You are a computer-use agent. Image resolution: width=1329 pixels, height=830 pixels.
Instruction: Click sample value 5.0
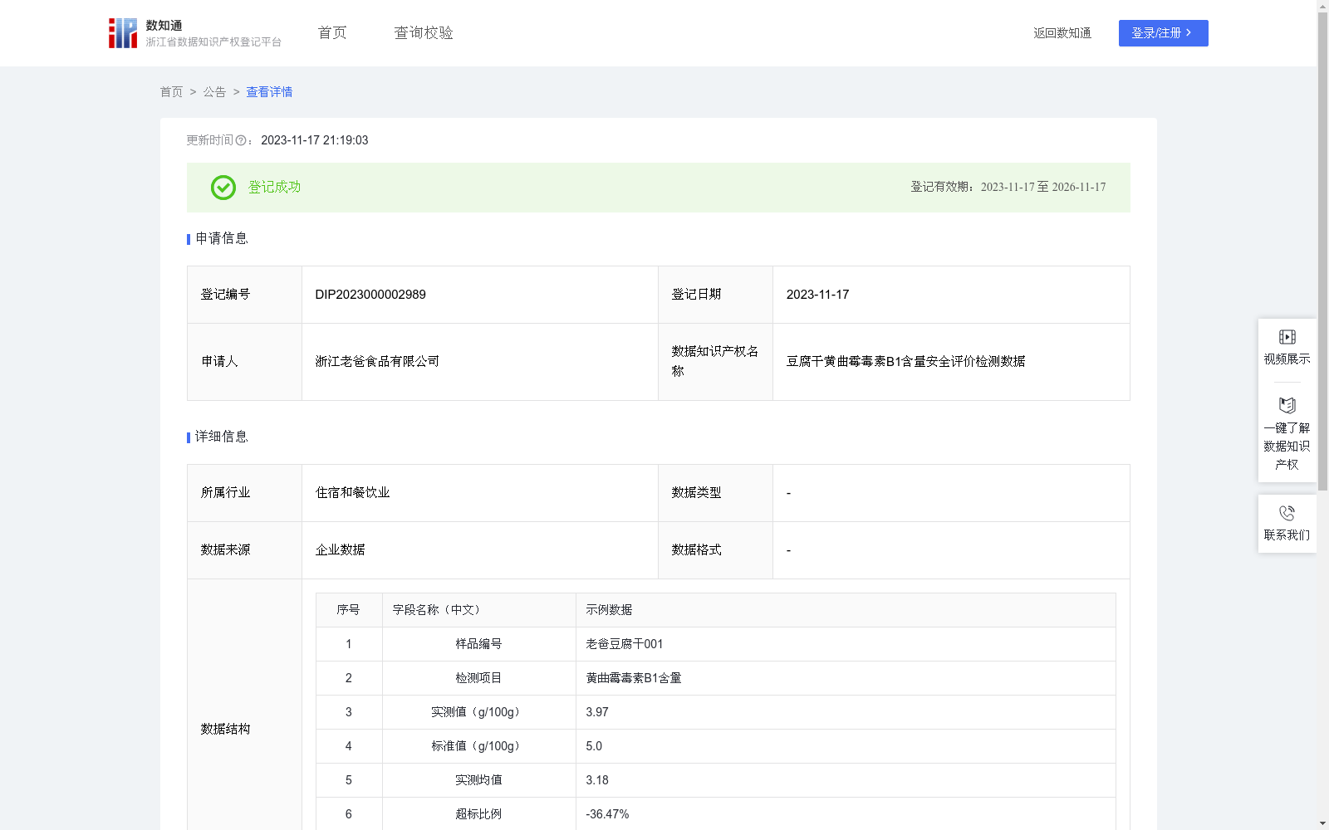pos(594,746)
